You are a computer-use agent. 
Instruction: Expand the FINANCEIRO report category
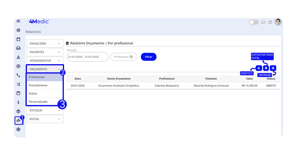click(x=45, y=43)
